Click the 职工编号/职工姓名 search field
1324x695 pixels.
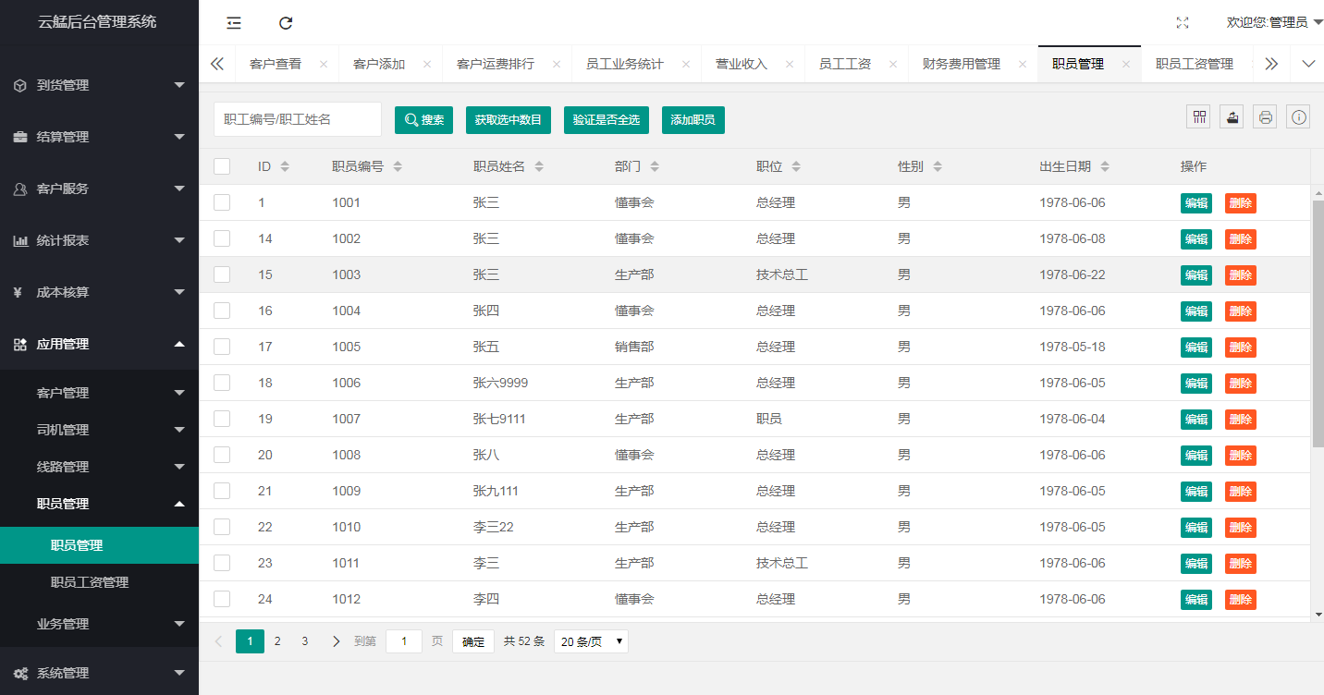click(x=297, y=119)
